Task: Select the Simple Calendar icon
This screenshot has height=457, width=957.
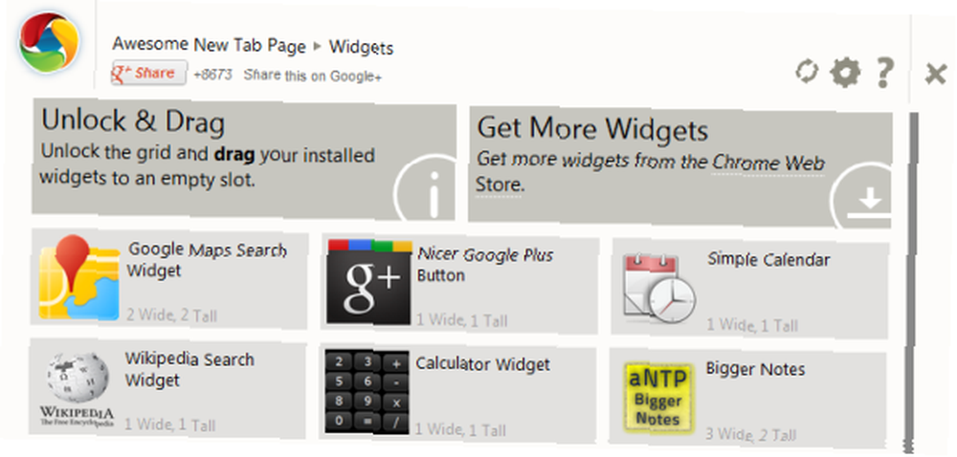Action: coord(659,288)
